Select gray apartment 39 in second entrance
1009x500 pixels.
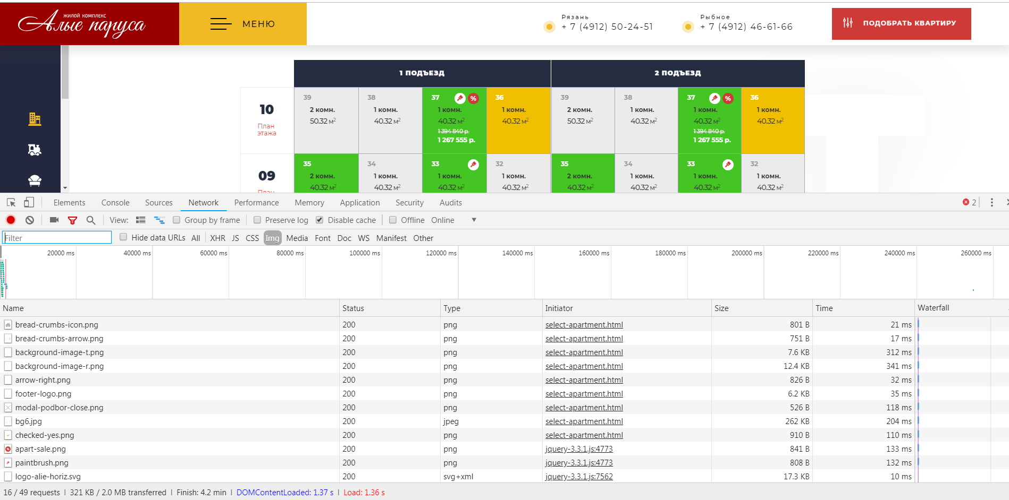click(x=583, y=120)
